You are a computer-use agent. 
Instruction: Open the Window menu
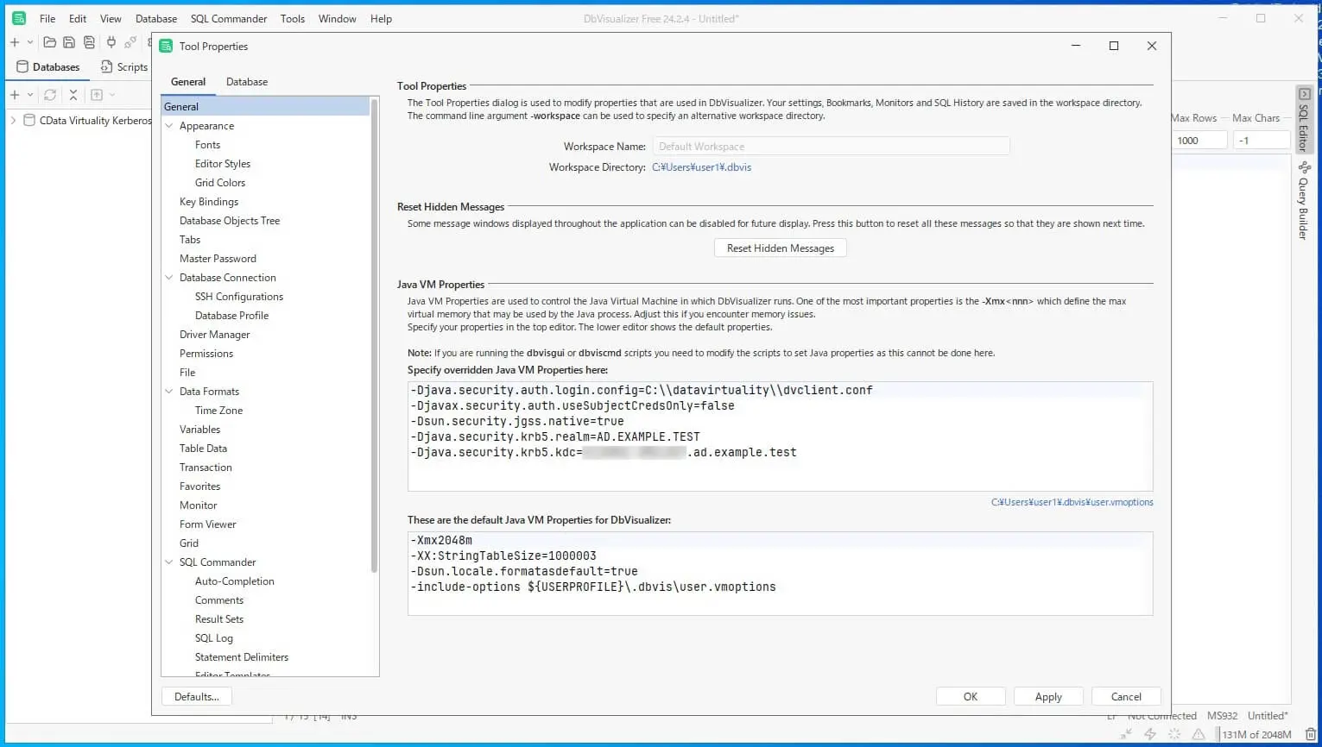[x=338, y=18]
